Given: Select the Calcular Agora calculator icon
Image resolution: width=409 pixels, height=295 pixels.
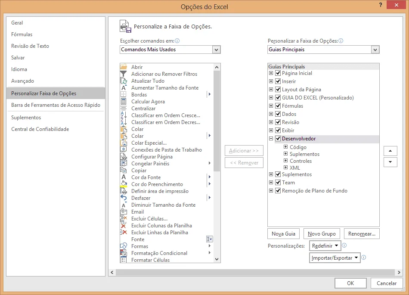Looking at the screenshot, I should tap(124, 102).
